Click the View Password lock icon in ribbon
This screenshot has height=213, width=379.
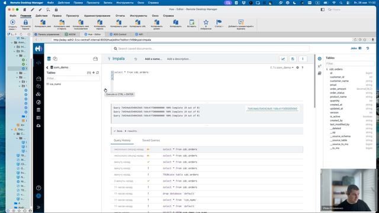pos(25,22)
